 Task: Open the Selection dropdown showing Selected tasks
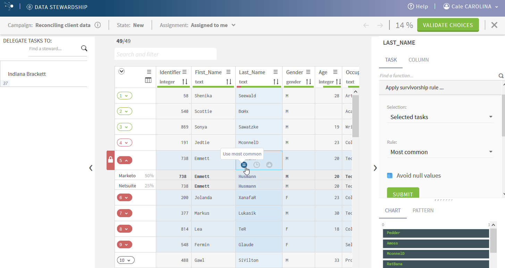tap(440, 117)
